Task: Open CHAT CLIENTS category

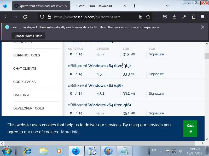Action: coord(25,68)
